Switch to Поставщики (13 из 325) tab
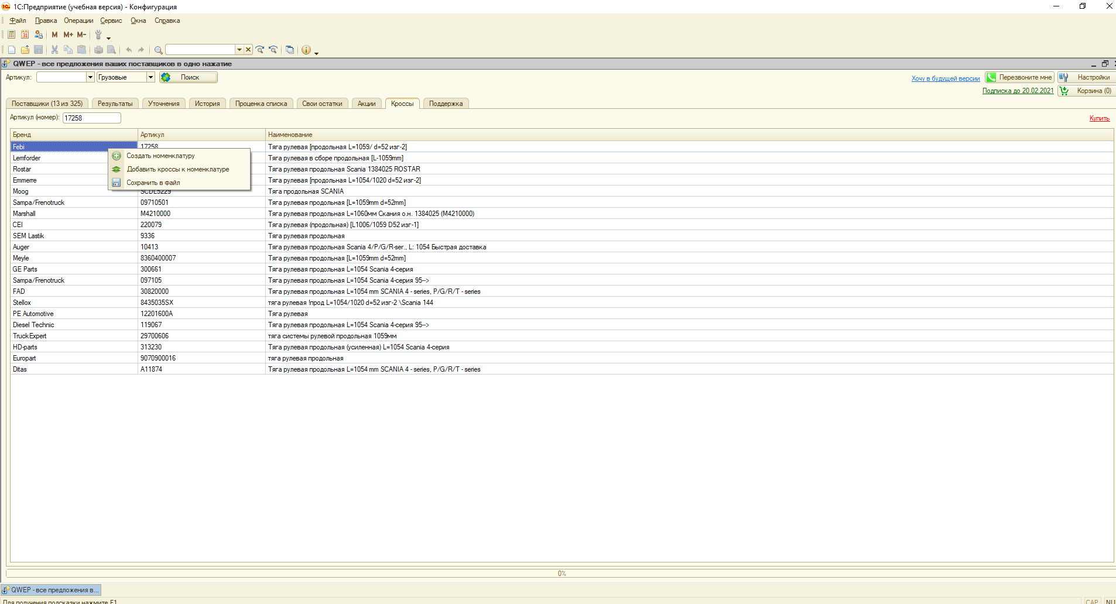Viewport: 1116px width, 604px height. 47,104
